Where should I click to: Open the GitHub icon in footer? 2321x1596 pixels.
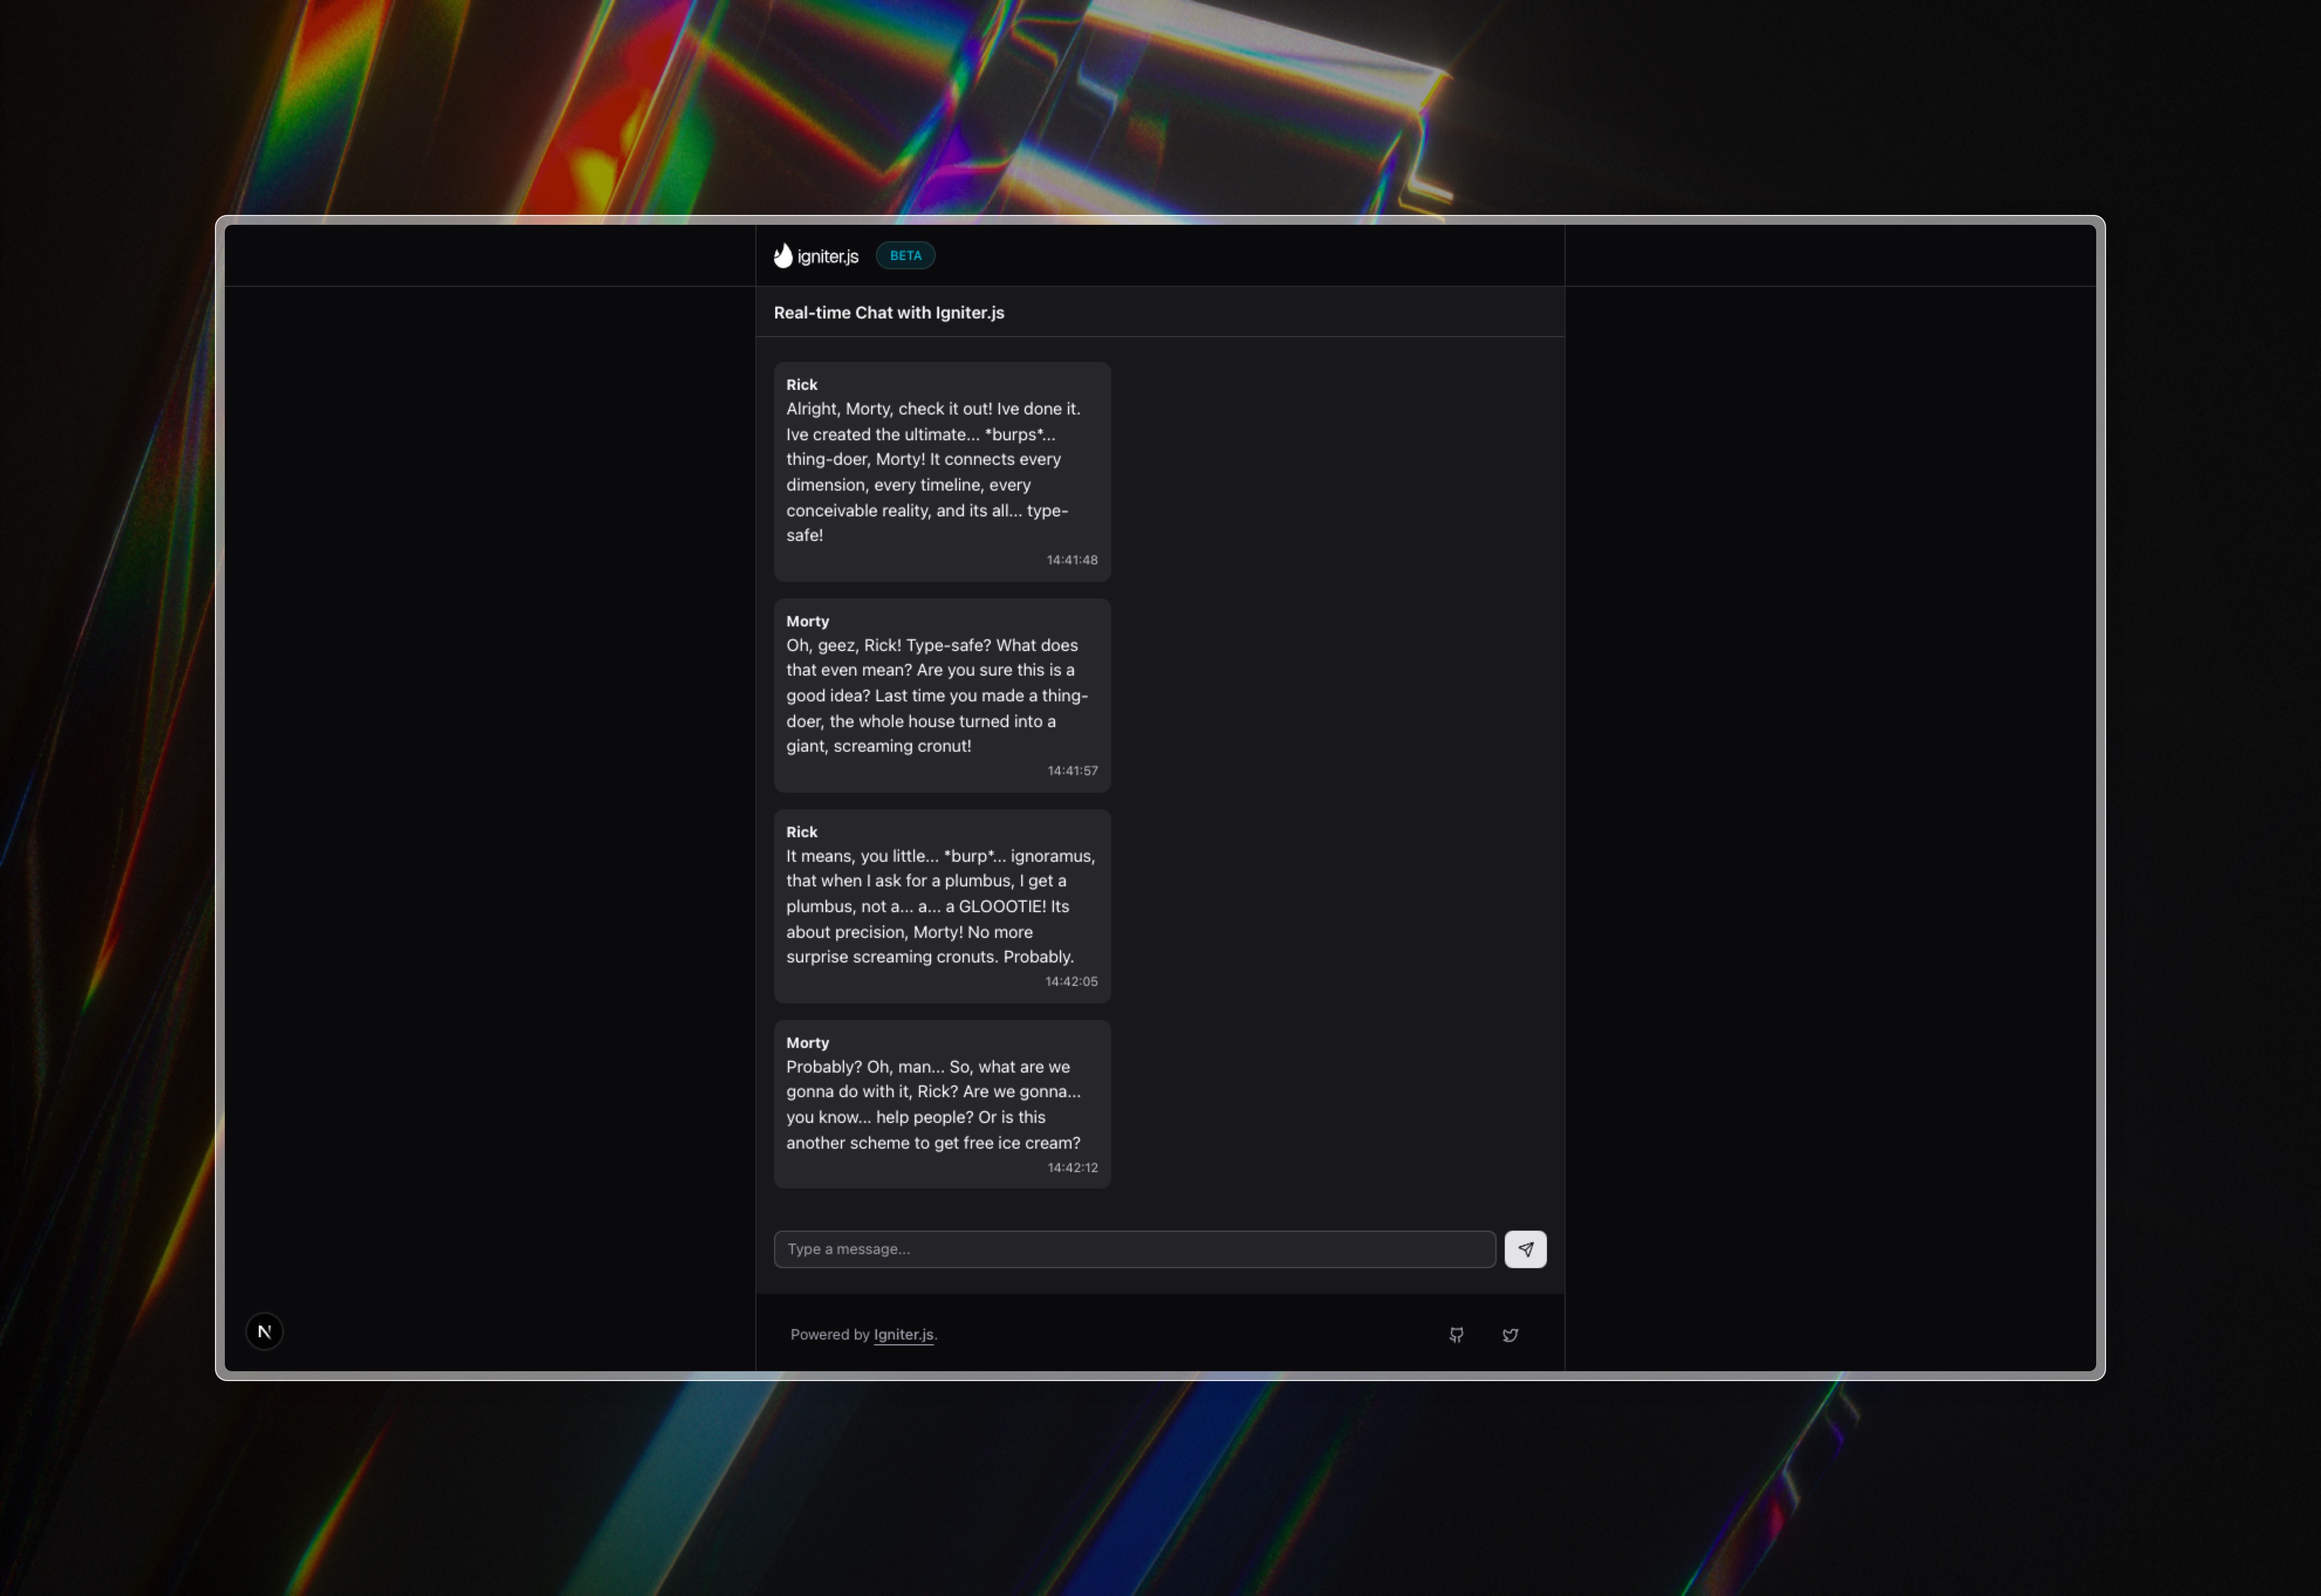[1456, 1335]
